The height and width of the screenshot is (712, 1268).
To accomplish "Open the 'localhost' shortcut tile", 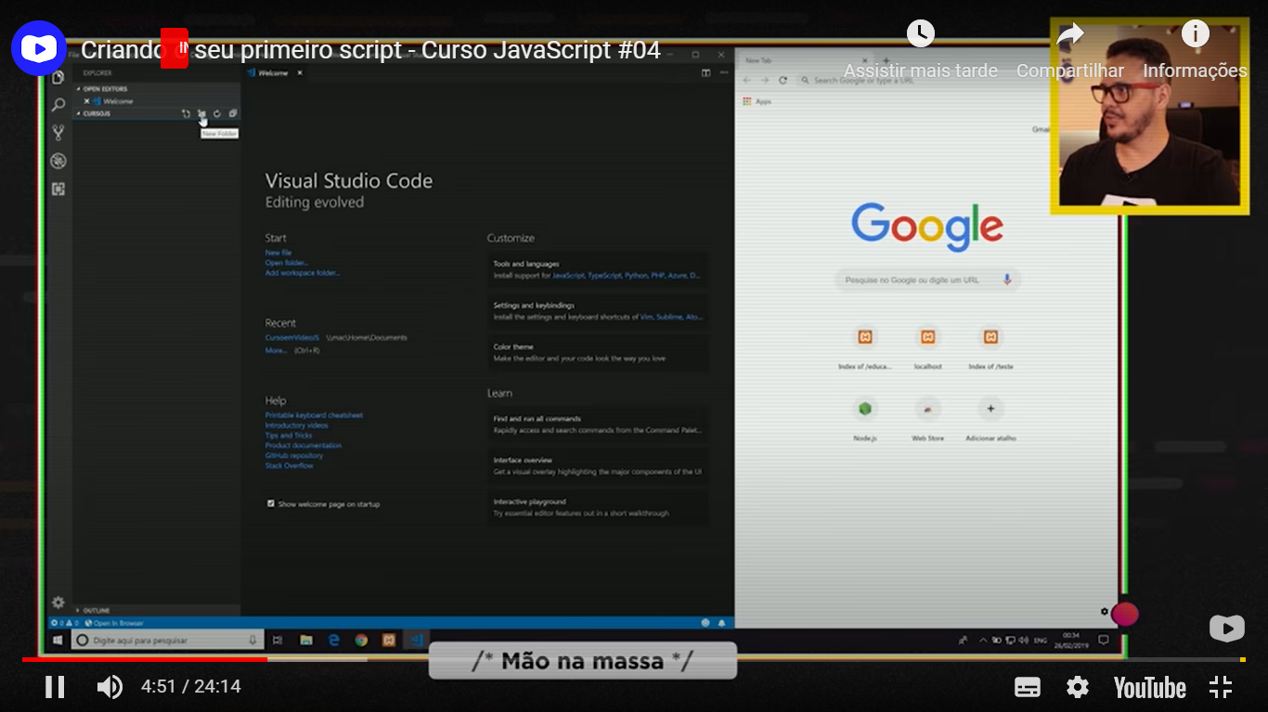I will (927, 348).
